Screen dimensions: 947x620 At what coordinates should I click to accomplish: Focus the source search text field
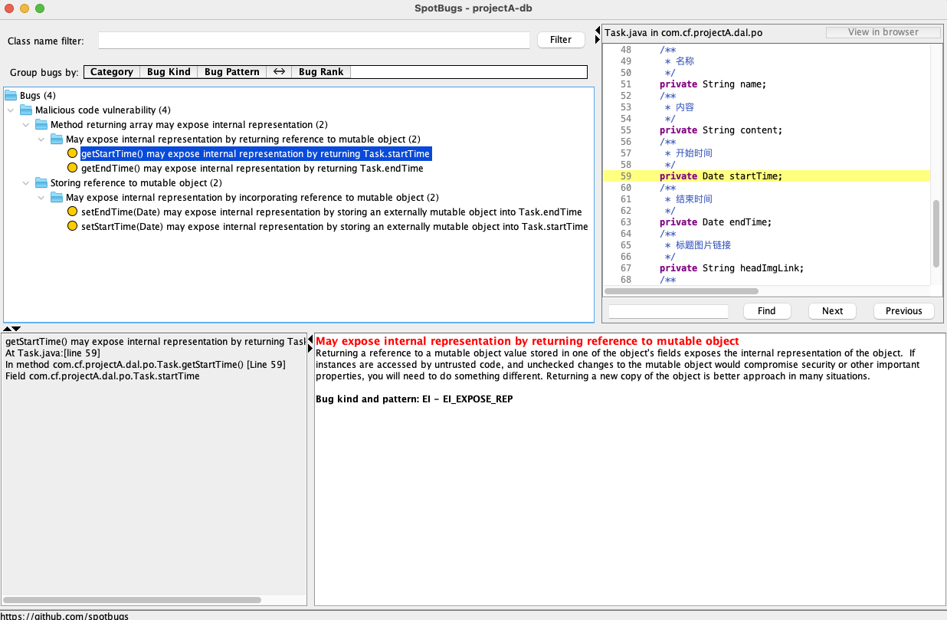(x=668, y=311)
